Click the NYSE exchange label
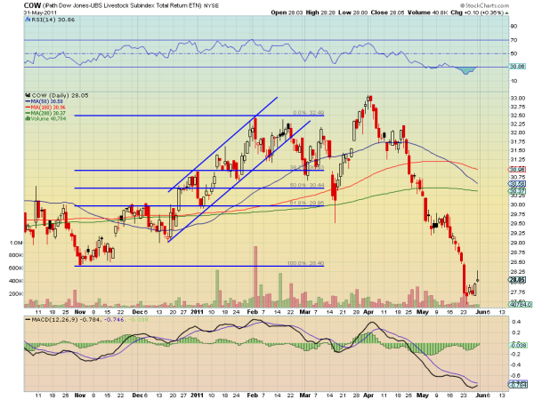Viewport: 534px width, 400px height. click(211, 6)
